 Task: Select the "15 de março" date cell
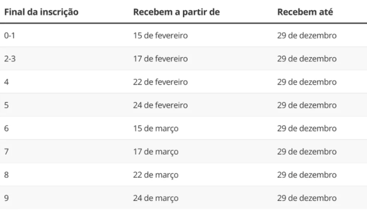[155, 129]
